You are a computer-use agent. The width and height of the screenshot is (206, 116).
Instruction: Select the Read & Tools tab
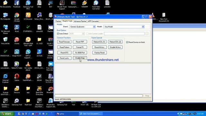pyautogui.click(x=67, y=21)
